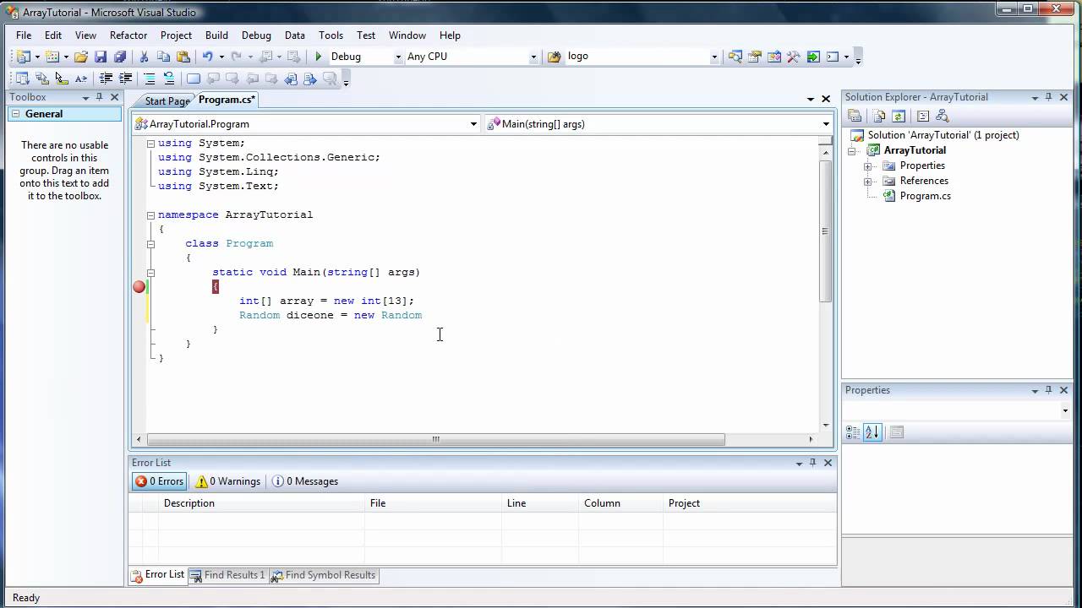Toggle auto-hide pin on Solution Explorer
1082x608 pixels.
click(x=1049, y=97)
